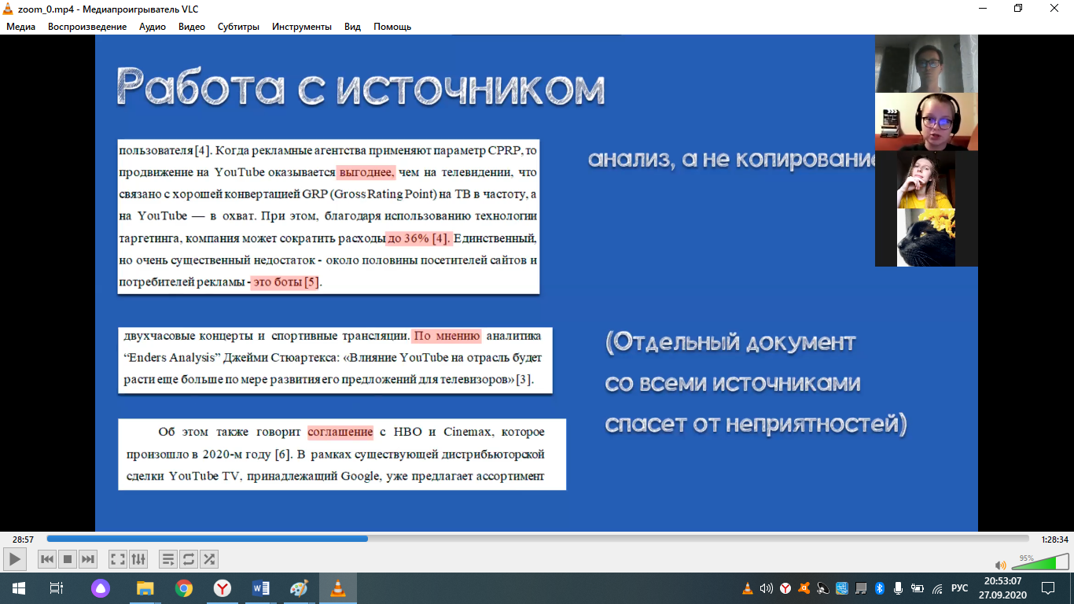Switch to Google Chrome in taskbar
This screenshot has height=604, width=1074.
(x=184, y=588)
